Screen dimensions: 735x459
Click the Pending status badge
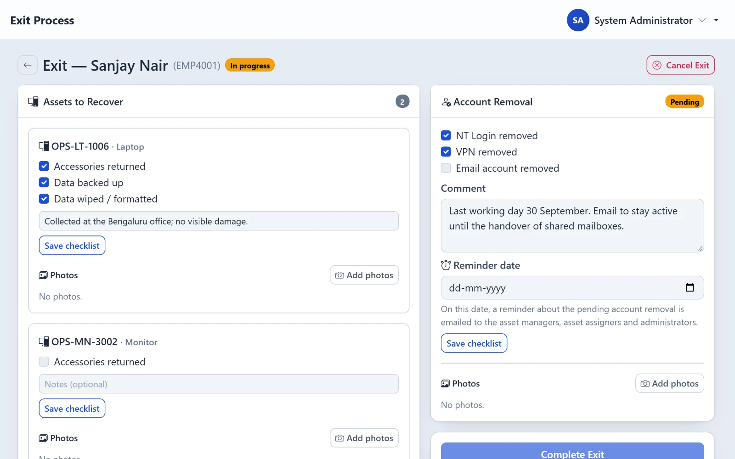tap(684, 102)
